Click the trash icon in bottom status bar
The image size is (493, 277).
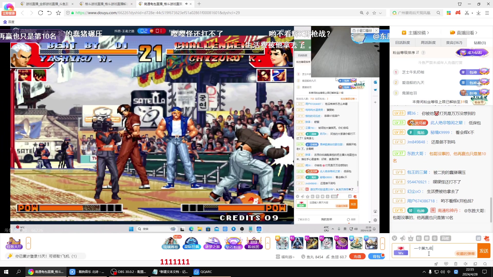click(x=456, y=264)
